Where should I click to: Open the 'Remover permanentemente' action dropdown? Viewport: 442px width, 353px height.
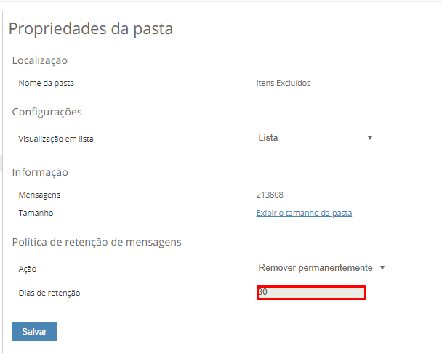[x=316, y=268]
